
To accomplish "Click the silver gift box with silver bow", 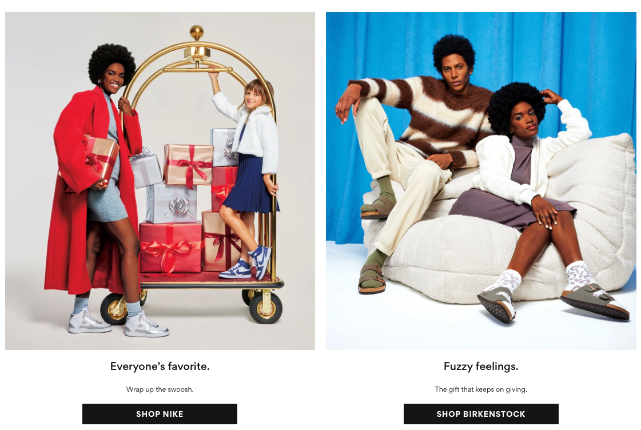I will tap(172, 203).
